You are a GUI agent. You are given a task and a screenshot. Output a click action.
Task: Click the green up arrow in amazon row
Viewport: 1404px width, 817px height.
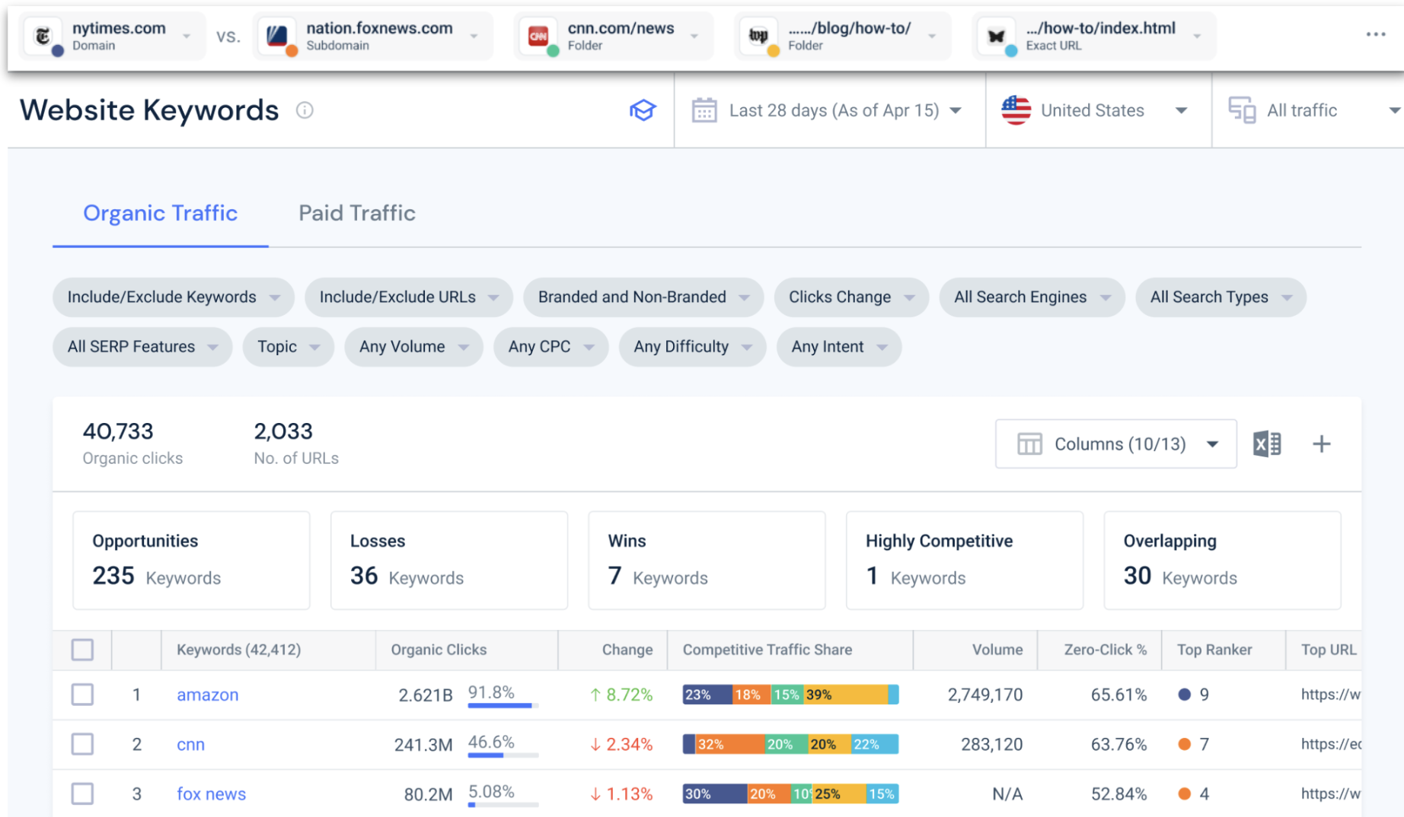pyautogui.click(x=595, y=695)
